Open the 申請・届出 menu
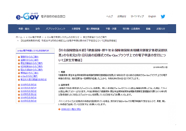The height and width of the screenshot is (131, 186). click(24, 29)
